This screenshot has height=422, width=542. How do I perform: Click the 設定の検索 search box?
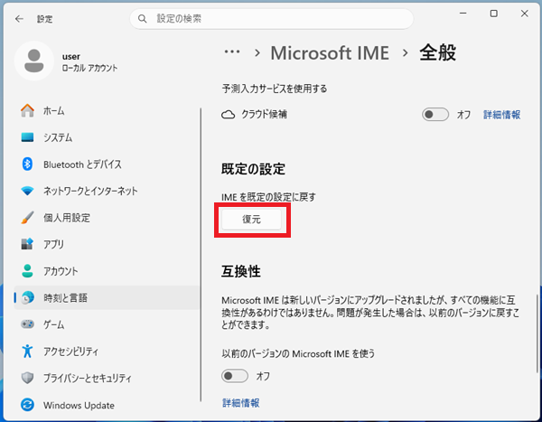coord(271,18)
